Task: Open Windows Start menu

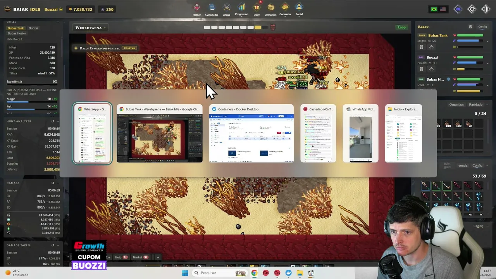Action: click(x=185, y=273)
